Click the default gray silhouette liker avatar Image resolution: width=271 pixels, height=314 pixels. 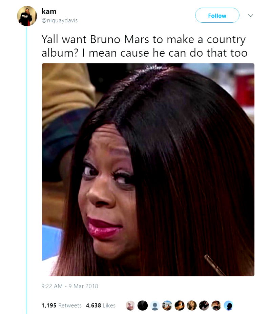pos(155,306)
